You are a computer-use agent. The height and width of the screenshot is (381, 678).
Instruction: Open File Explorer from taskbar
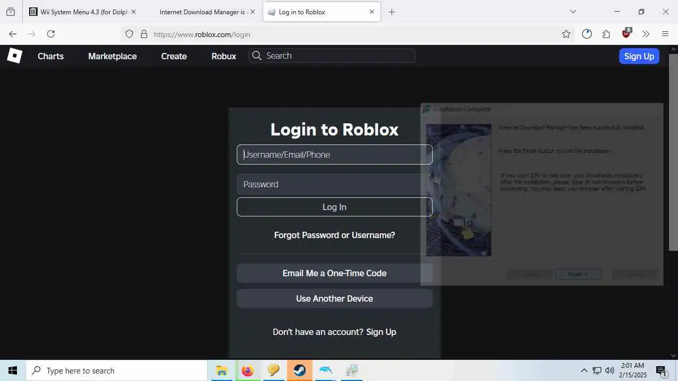(x=221, y=370)
